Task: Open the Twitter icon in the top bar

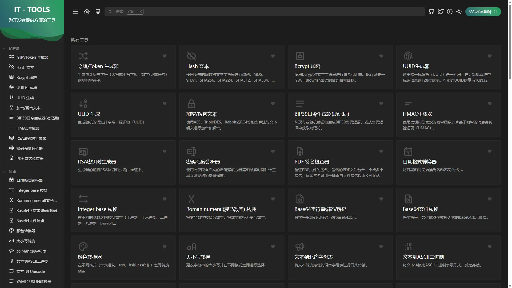Action: tap(441, 11)
